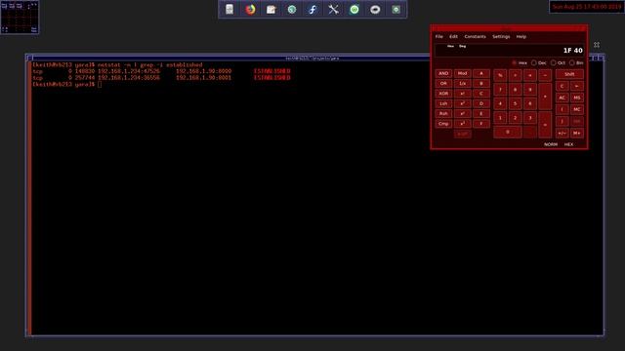
Task: Click local address 192.168.1.234:47526
Action: 129,71
